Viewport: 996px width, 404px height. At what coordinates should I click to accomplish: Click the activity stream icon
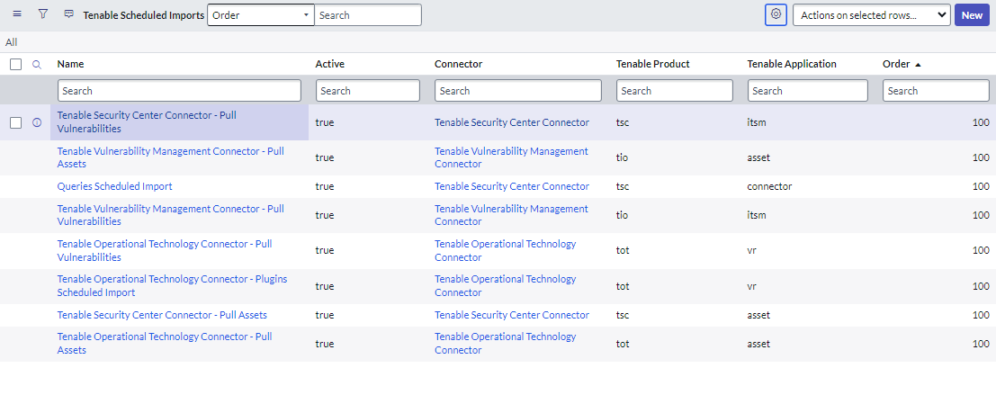[x=69, y=14]
